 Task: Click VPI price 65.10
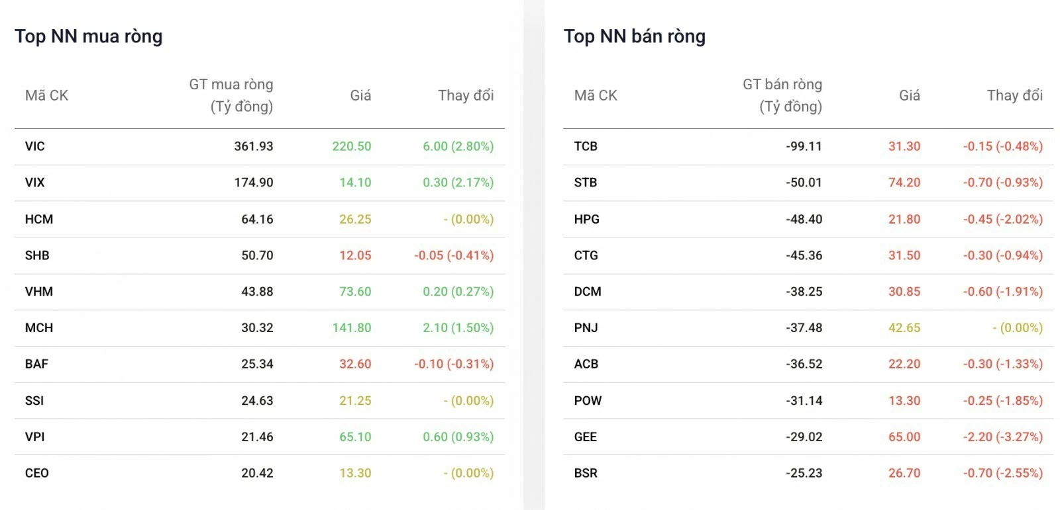(x=355, y=437)
